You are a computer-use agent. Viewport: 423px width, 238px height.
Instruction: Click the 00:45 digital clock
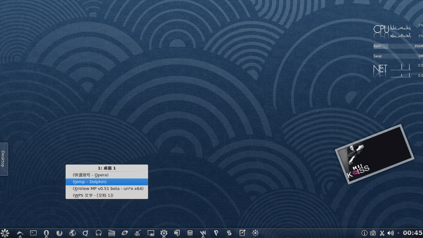point(413,233)
